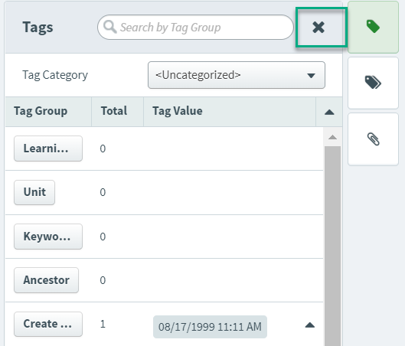The height and width of the screenshot is (346, 405).
Task: Click the vertical scrollbar thumb
Action: [332, 246]
